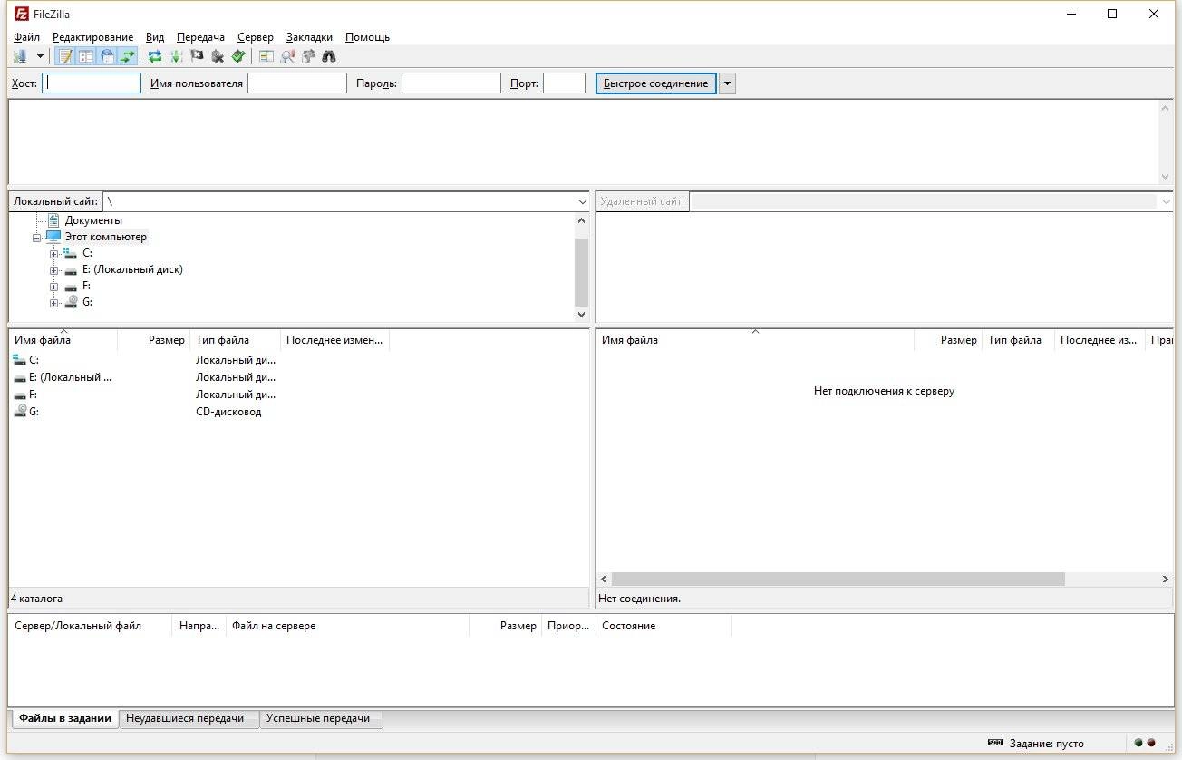The height and width of the screenshot is (760, 1182).
Task: Click remote list horizontal scrollbar thumb
Action: pyautogui.click(x=838, y=579)
